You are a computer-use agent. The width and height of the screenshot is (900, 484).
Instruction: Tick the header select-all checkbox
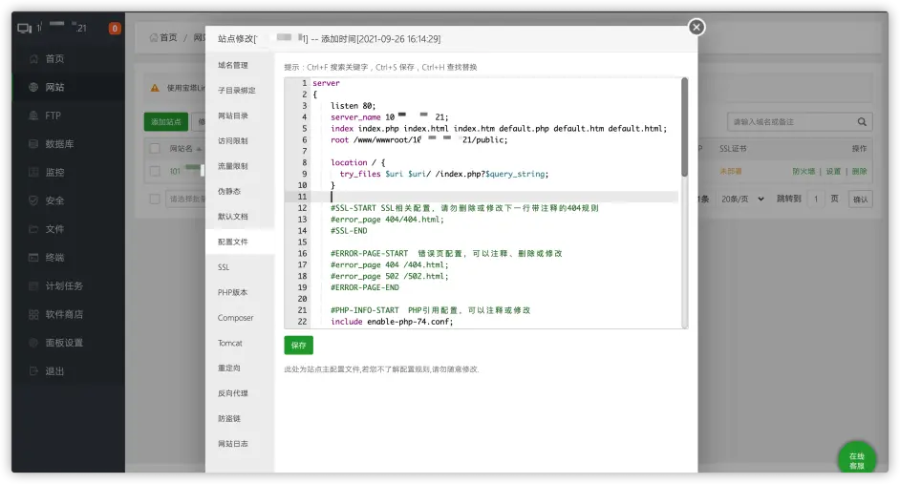coord(155,149)
